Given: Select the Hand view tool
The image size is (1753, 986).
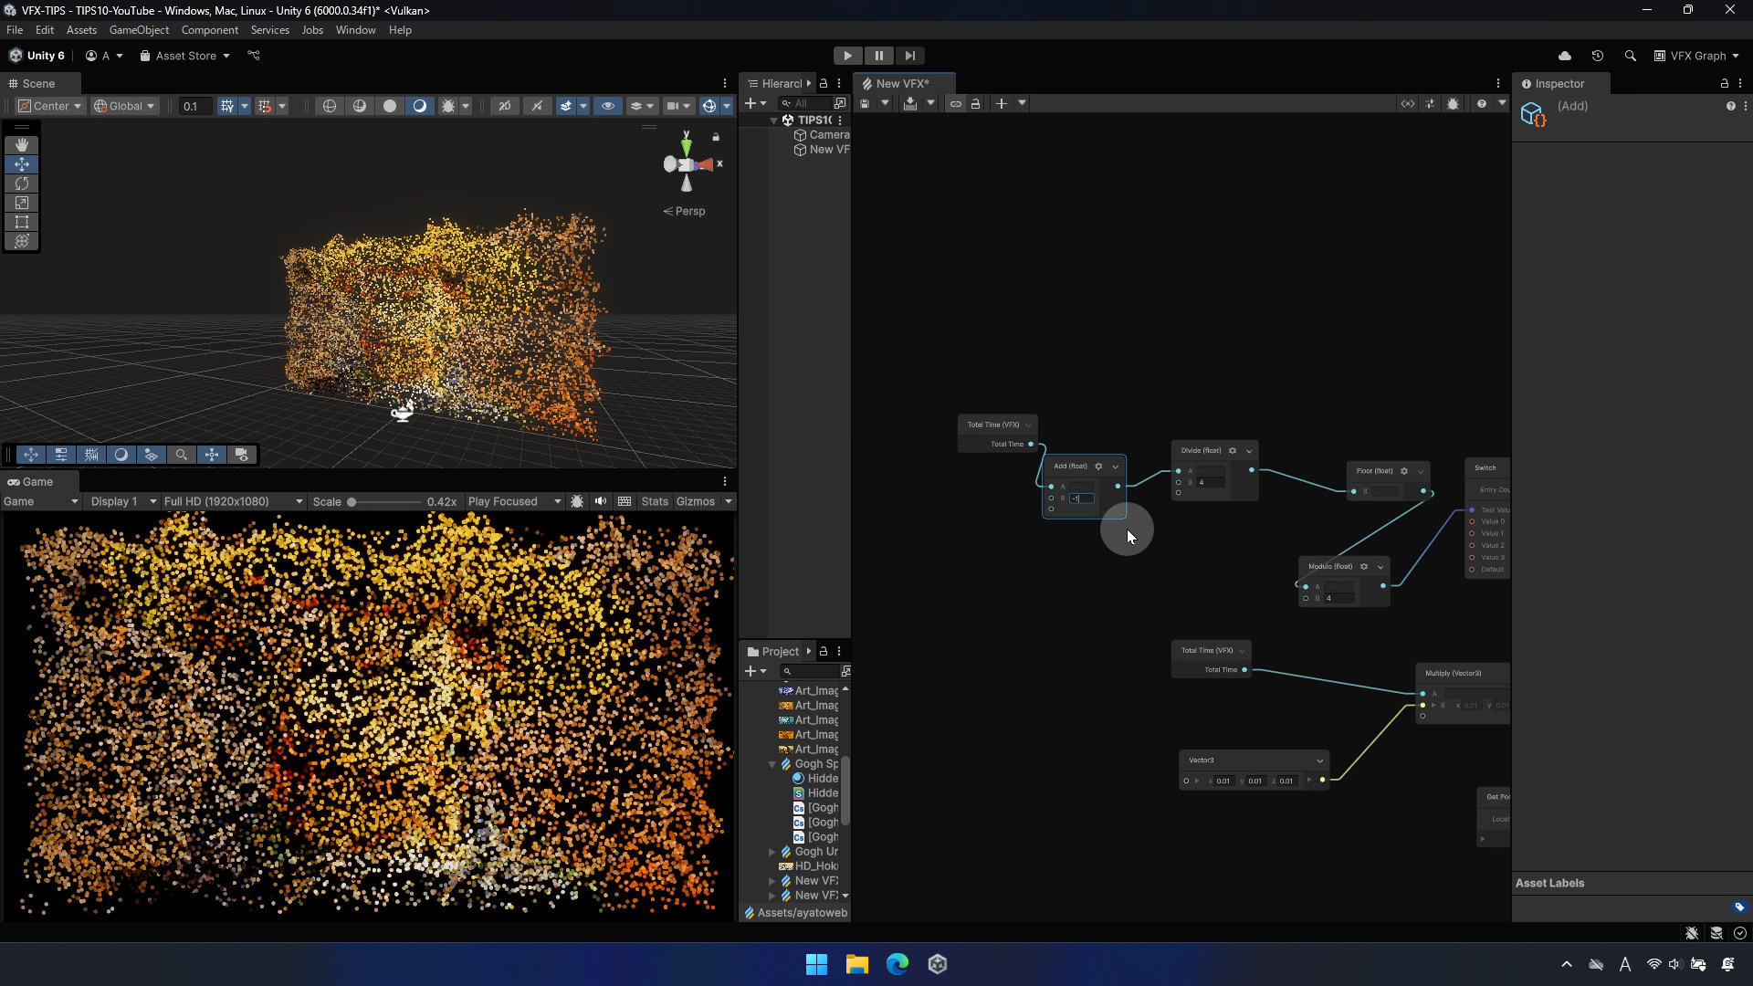Looking at the screenshot, I should pos(22,145).
